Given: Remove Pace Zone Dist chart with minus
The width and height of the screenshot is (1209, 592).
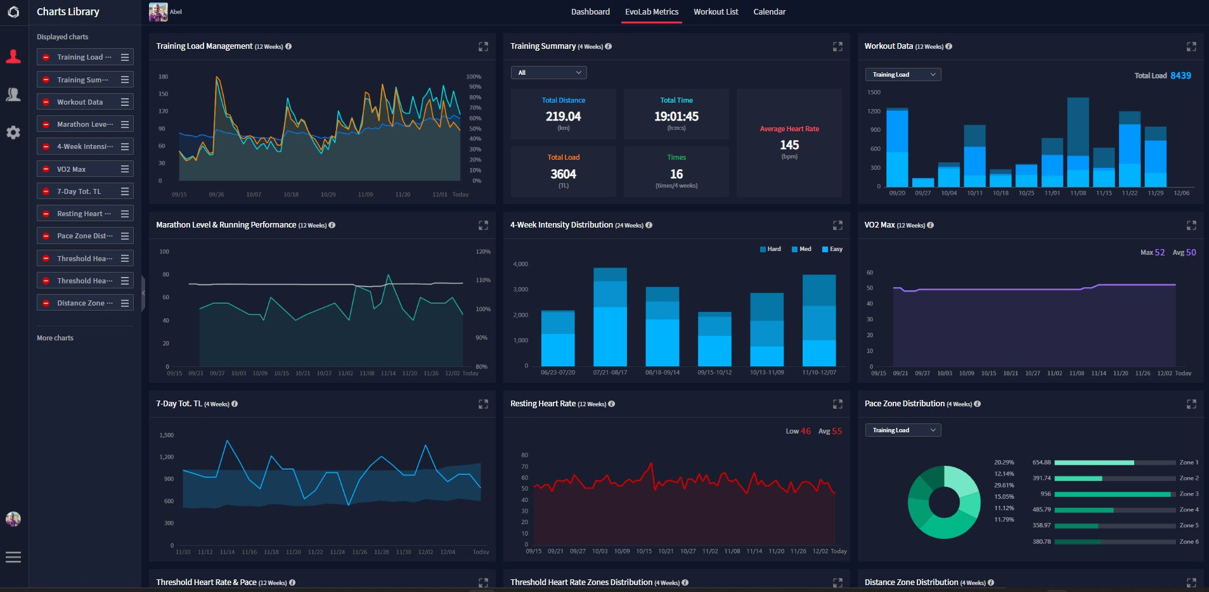Looking at the screenshot, I should coord(46,236).
